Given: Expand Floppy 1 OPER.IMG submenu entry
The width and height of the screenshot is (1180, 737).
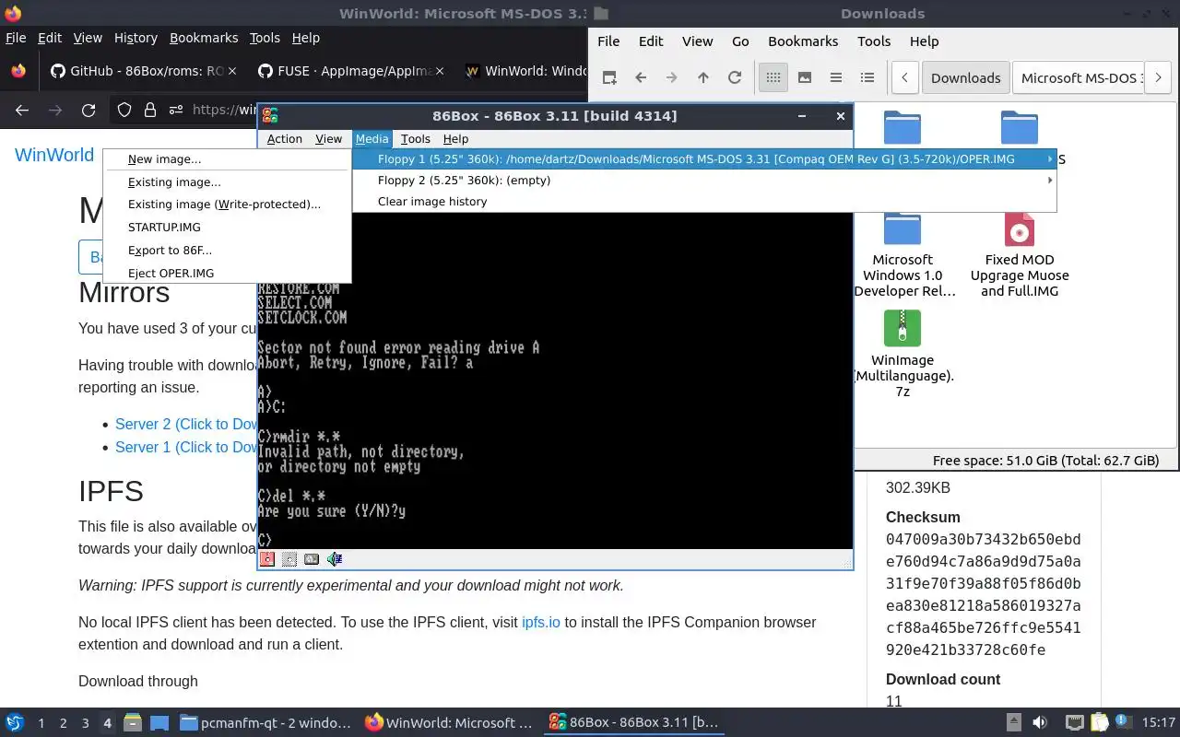Looking at the screenshot, I should click(x=704, y=158).
